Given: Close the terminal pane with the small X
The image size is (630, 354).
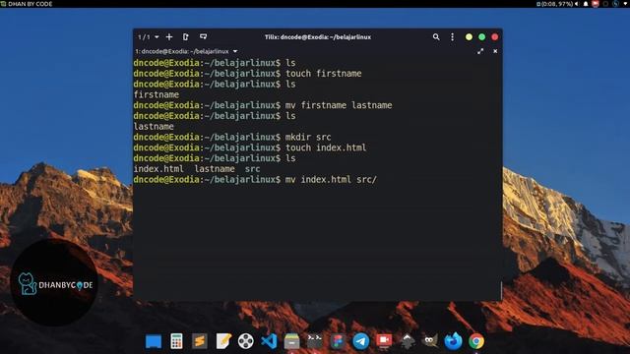Looking at the screenshot, I should tap(495, 51).
